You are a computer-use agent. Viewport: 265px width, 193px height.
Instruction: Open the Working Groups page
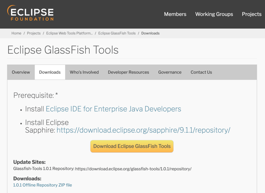click(x=214, y=14)
